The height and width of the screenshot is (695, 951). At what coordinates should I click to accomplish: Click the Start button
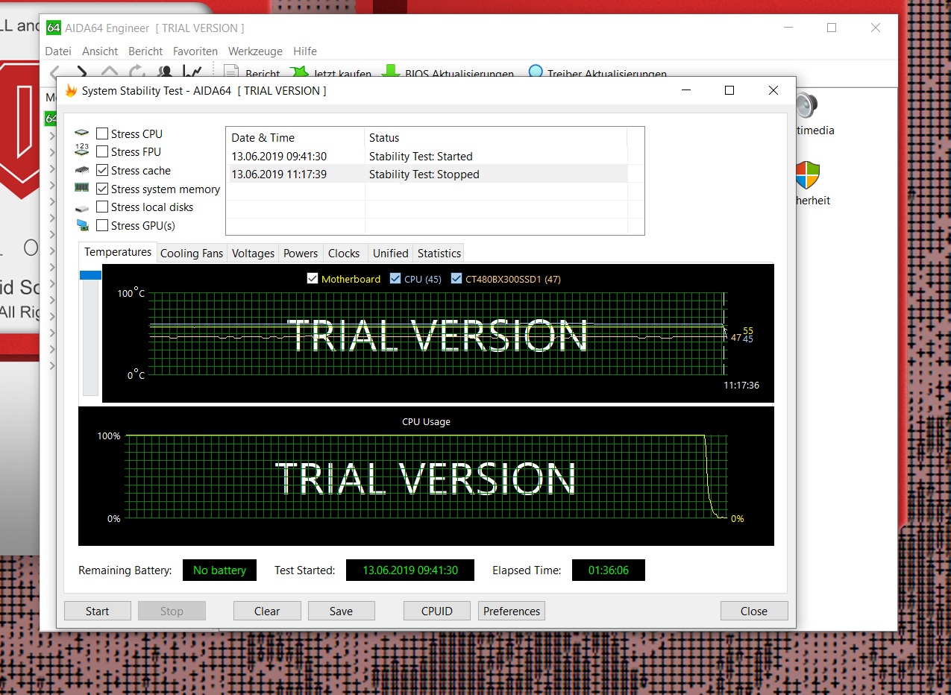click(x=98, y=611)
